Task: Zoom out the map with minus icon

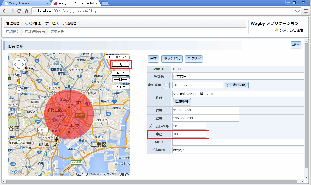Action: [x=19, y=141]
